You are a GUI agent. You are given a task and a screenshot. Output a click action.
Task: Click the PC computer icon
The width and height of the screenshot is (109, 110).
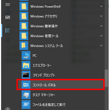click(26, 55)
